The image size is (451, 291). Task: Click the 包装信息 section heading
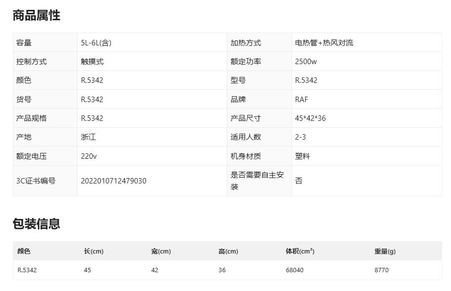tap(37, 223)
